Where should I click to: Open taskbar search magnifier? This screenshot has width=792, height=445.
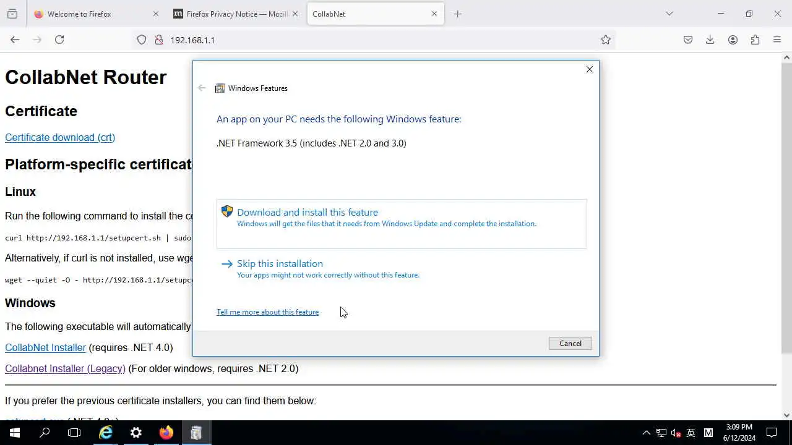tap(45, 433)
